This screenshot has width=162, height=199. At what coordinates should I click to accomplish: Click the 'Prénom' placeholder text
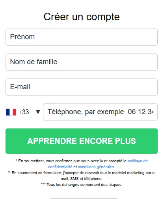pyautogui.click(x=22, y=37)
